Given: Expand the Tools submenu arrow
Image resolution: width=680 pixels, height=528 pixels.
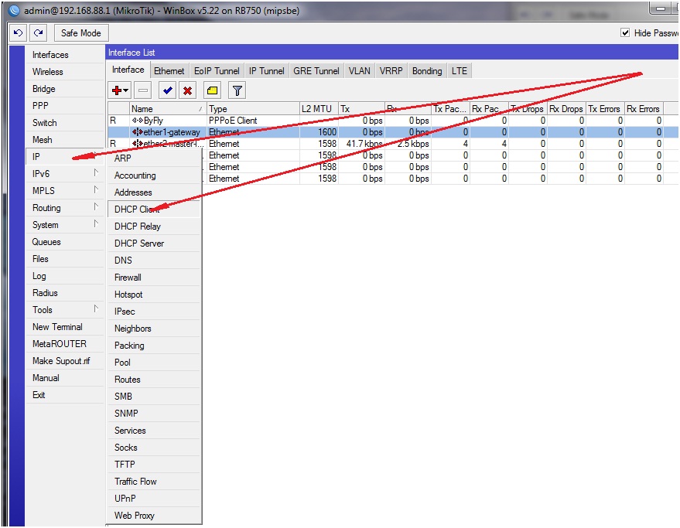Looking at the screenshot, I should click(x=96, y=308).
